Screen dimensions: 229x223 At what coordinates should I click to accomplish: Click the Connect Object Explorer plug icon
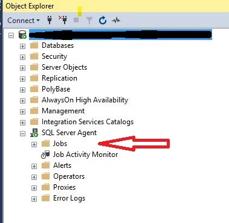pyautogui.click(x=50, y=20)
